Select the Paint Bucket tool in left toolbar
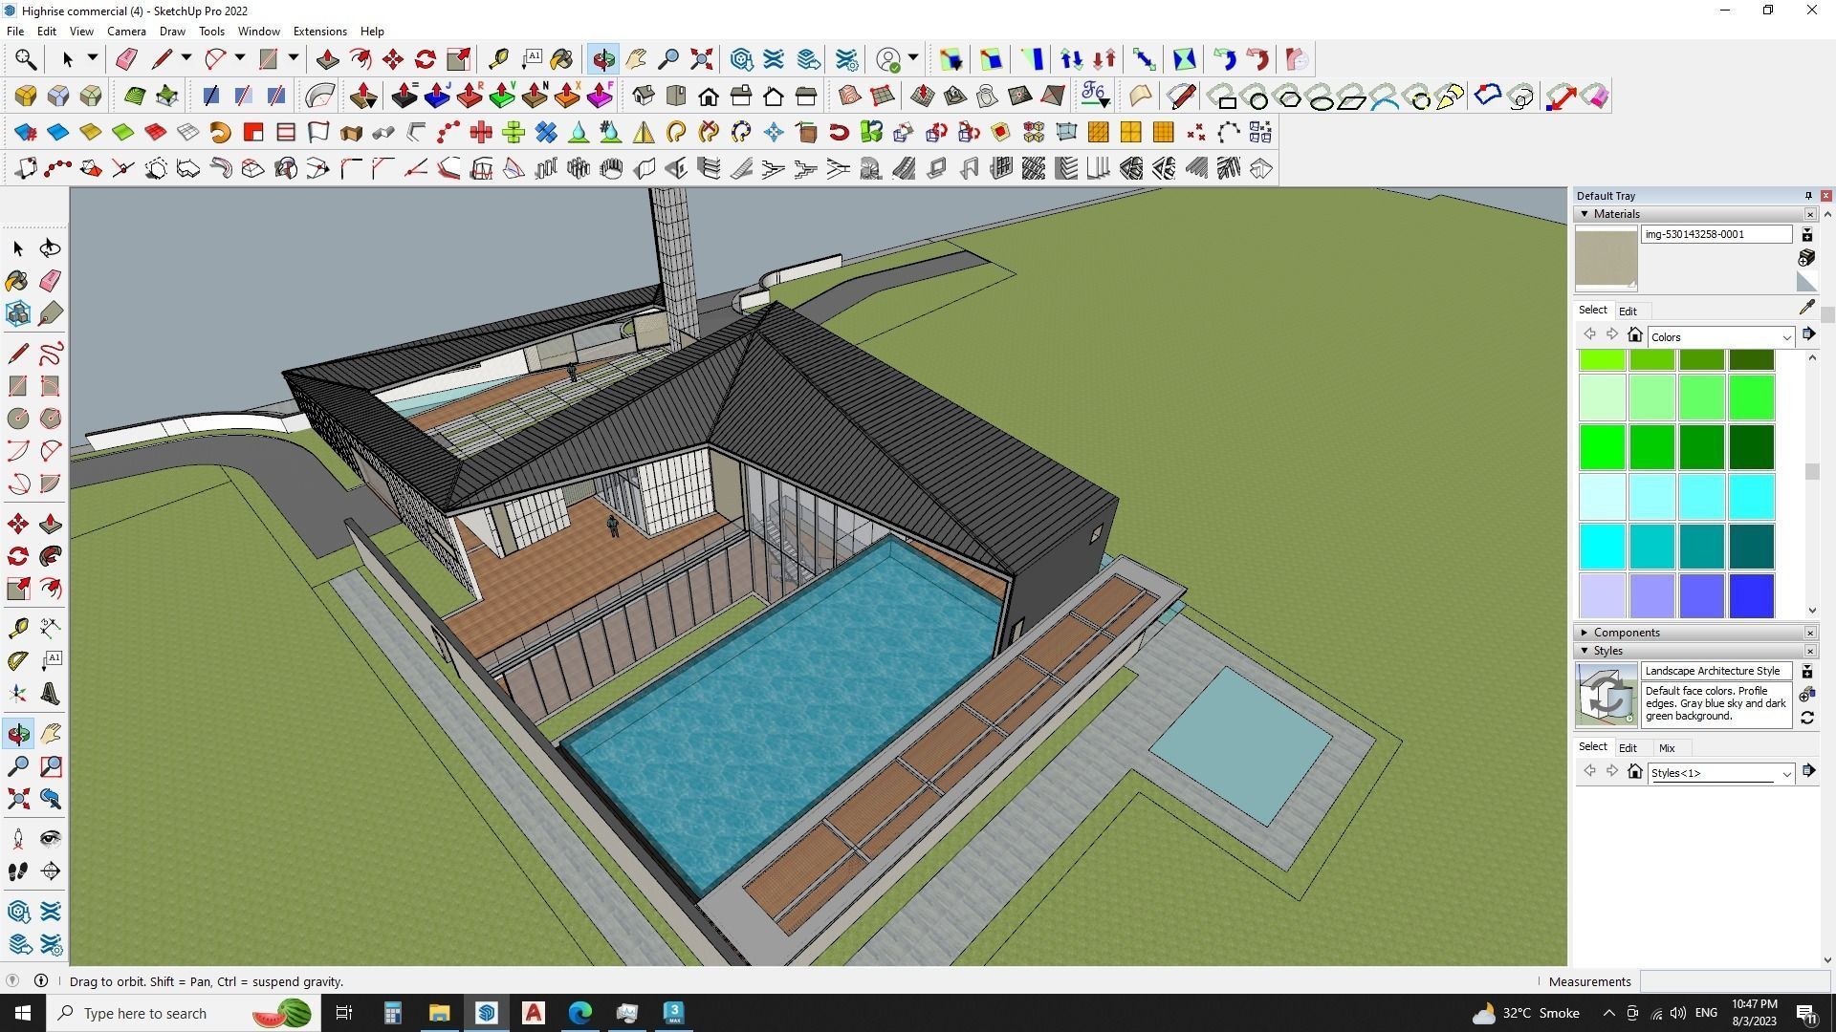Screen dimensions: 1836x1032 pos(17,281)
